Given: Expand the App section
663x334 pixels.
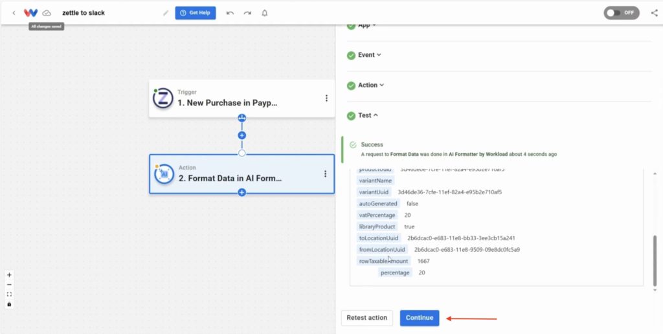Looking at the screenshot, I should pyautogui.click(x=367, y=25).
